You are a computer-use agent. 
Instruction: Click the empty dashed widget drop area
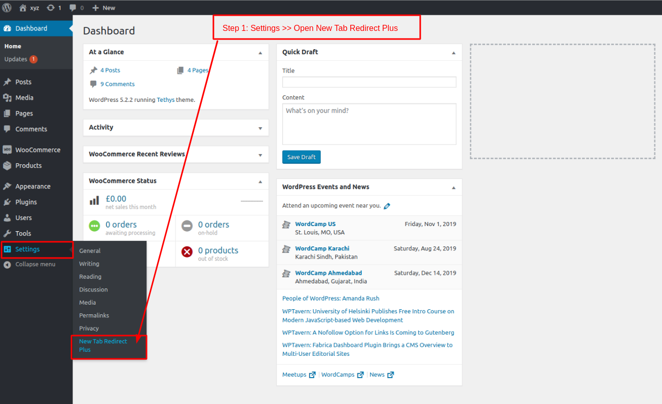tap(563, 101)
